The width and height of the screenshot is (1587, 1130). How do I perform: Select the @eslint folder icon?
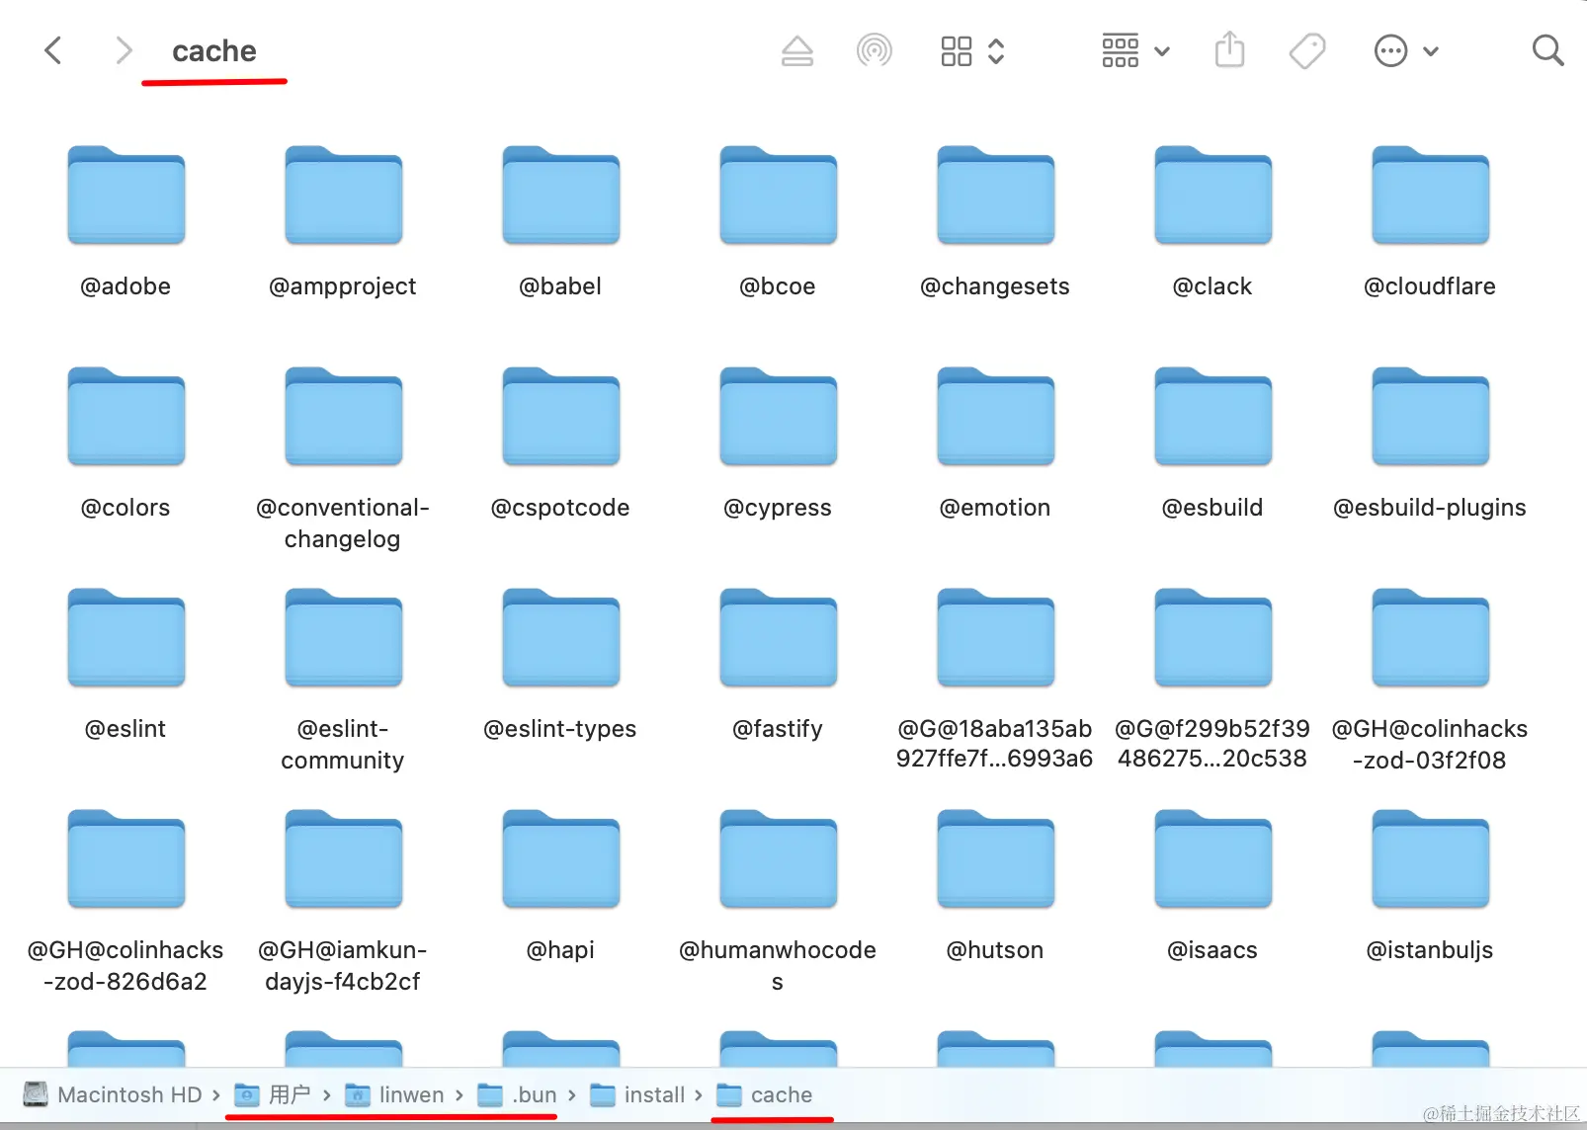125,638
